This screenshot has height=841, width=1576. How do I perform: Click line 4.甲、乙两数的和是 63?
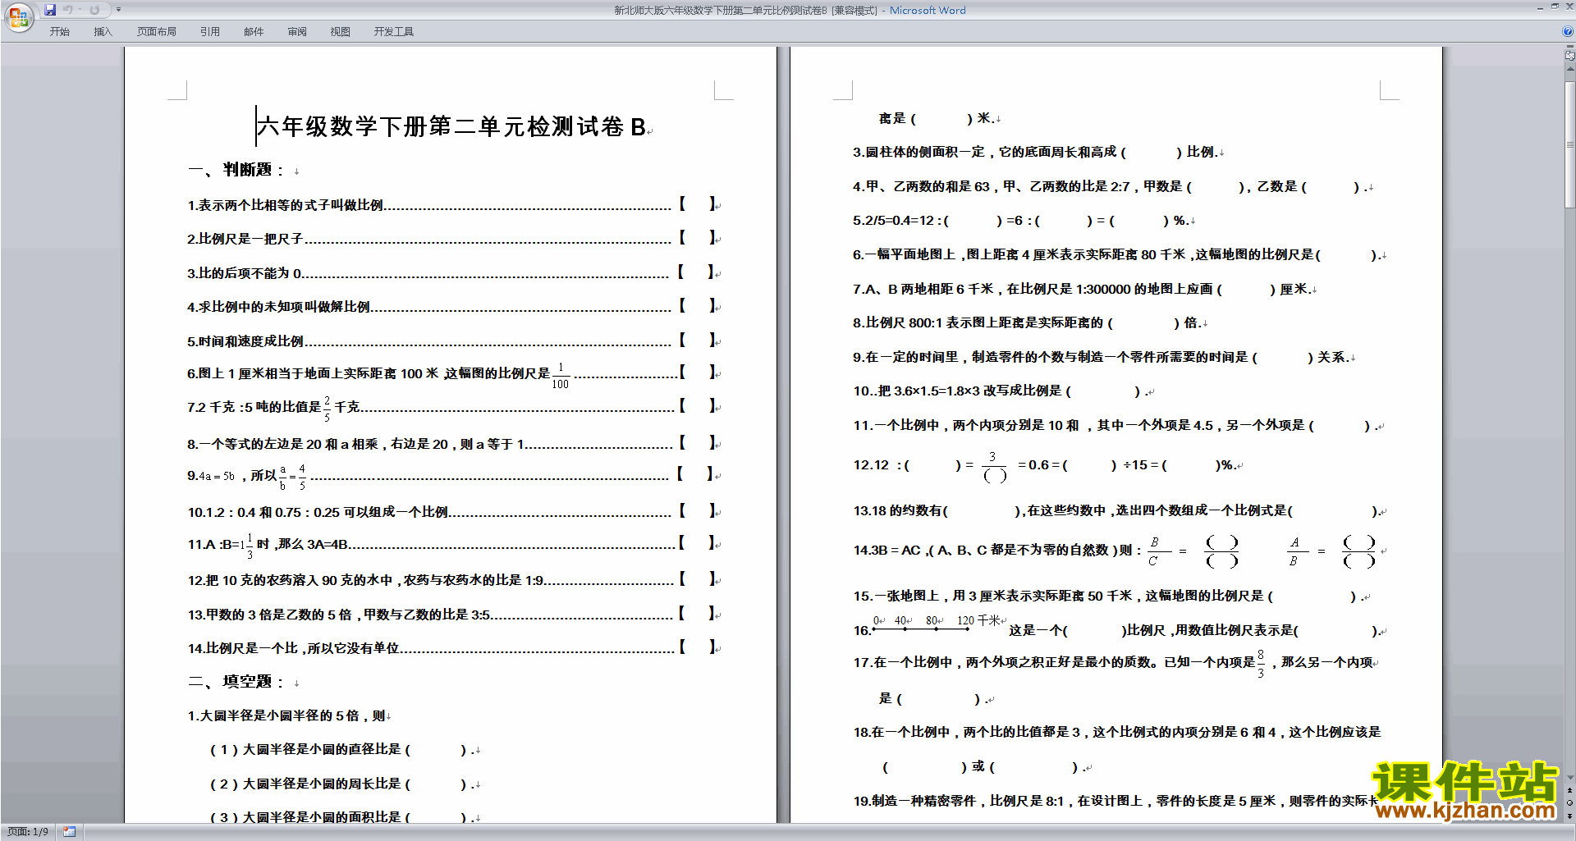(1112, 186)
